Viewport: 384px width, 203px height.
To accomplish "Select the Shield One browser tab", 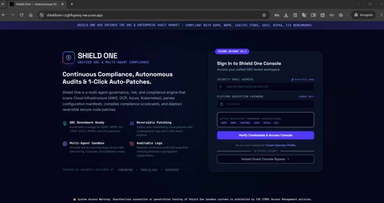I will [37, 4].
